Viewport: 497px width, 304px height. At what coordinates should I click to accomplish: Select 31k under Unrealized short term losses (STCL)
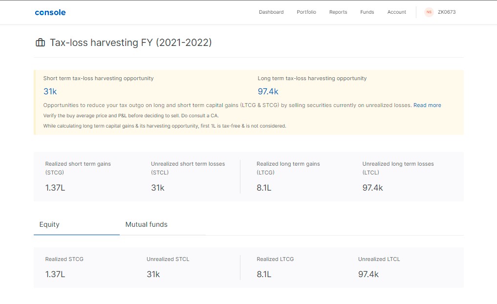pos(158,188)
